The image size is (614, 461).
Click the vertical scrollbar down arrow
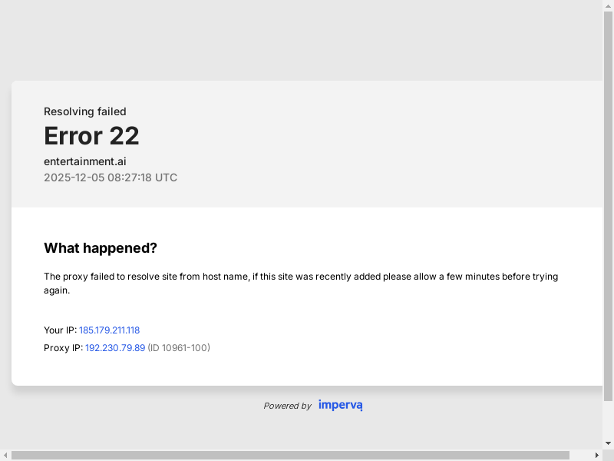click(608, 443)
